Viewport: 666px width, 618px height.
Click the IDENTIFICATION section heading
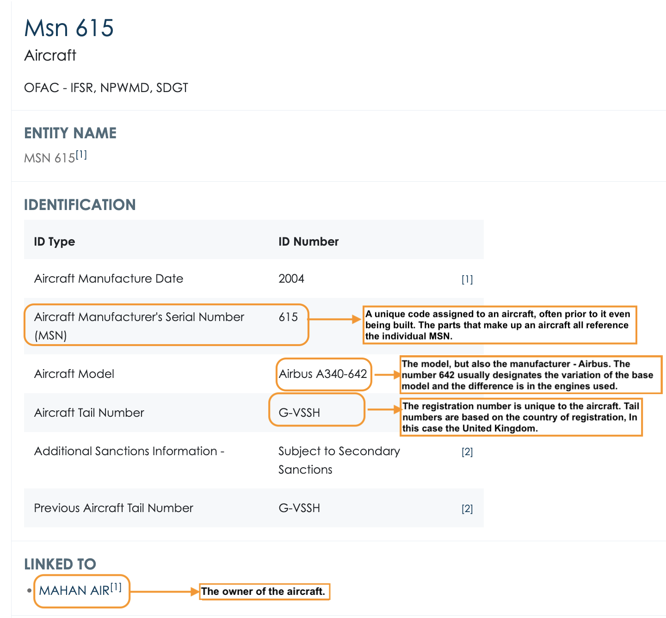point(80,204)
